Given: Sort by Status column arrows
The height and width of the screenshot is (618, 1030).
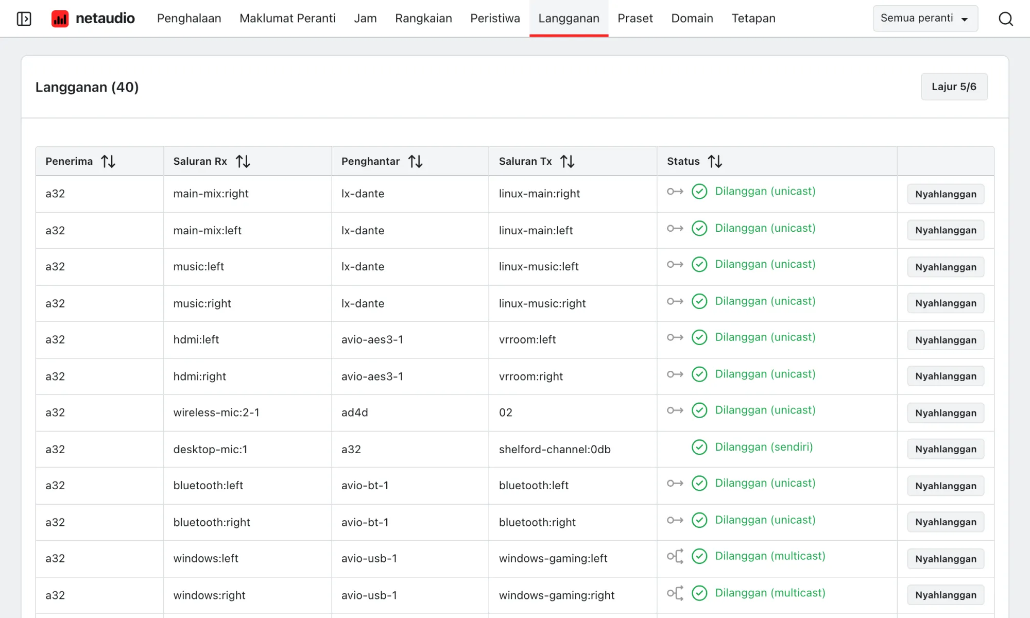Looking at the screenshot, I should coord(715,161).
